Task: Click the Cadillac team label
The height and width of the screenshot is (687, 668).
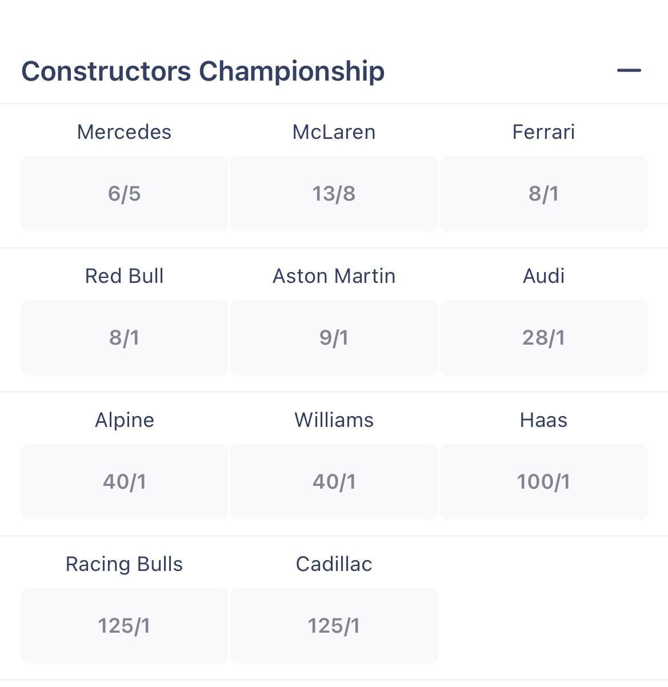Action: [334, 564]
